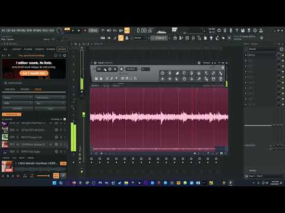Click the microphone icon in top-right toolbar
The height and width of the screenshot is (213, 285).
[231, 30]
